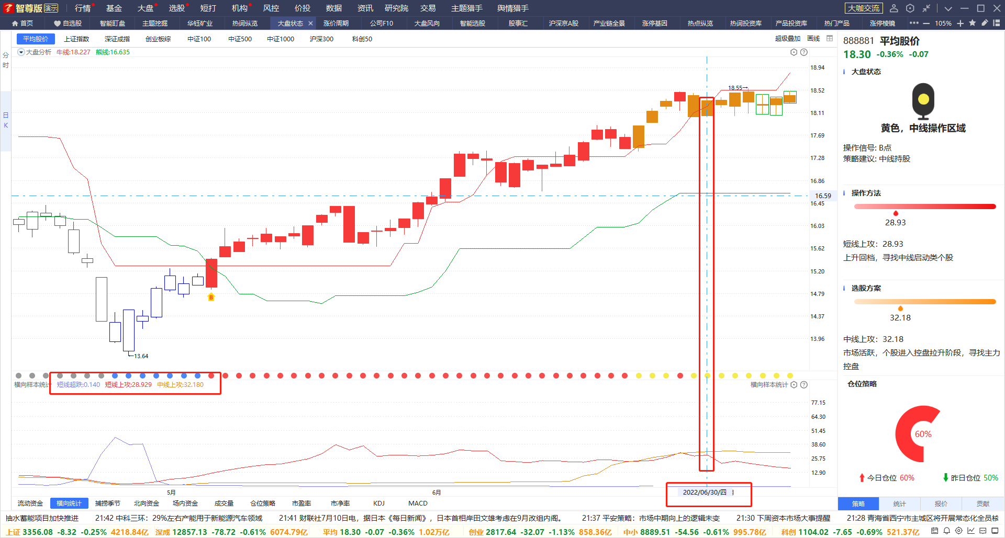Click the alert bell icon in status bar
Viewport: 1005px width, 538px height.
point(947,531)
